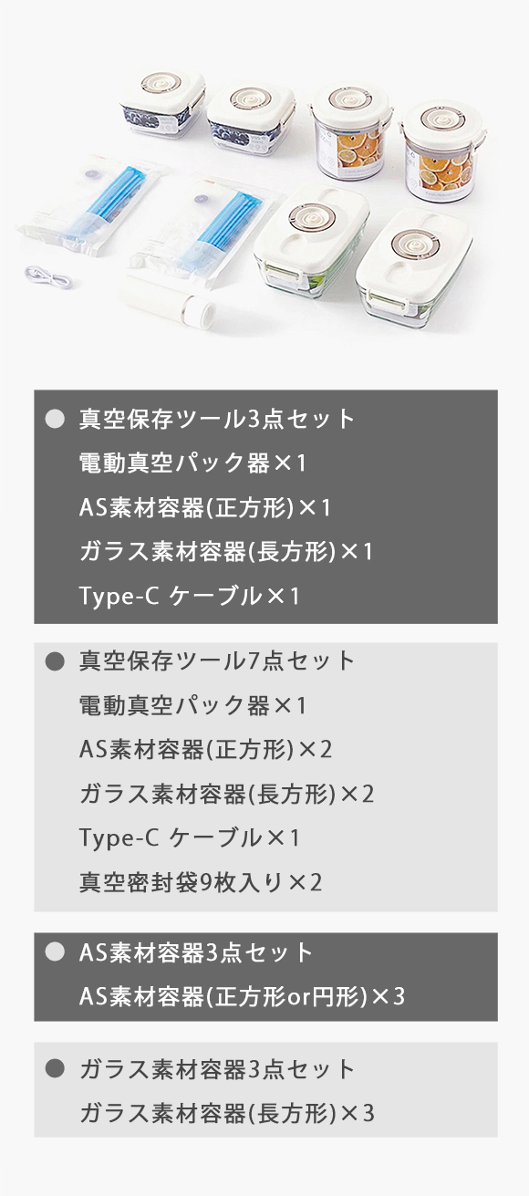Select the 真空保存ツール7点セット bullet
Screen dimensions: 529x1196
(x=56, y=660)
